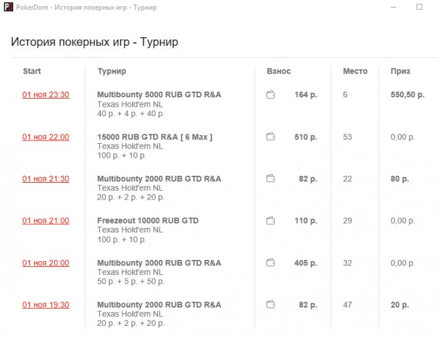440x339 pixels.
Task: Click the PokerDom logo in title bar
Action: [x=8, y=8]
